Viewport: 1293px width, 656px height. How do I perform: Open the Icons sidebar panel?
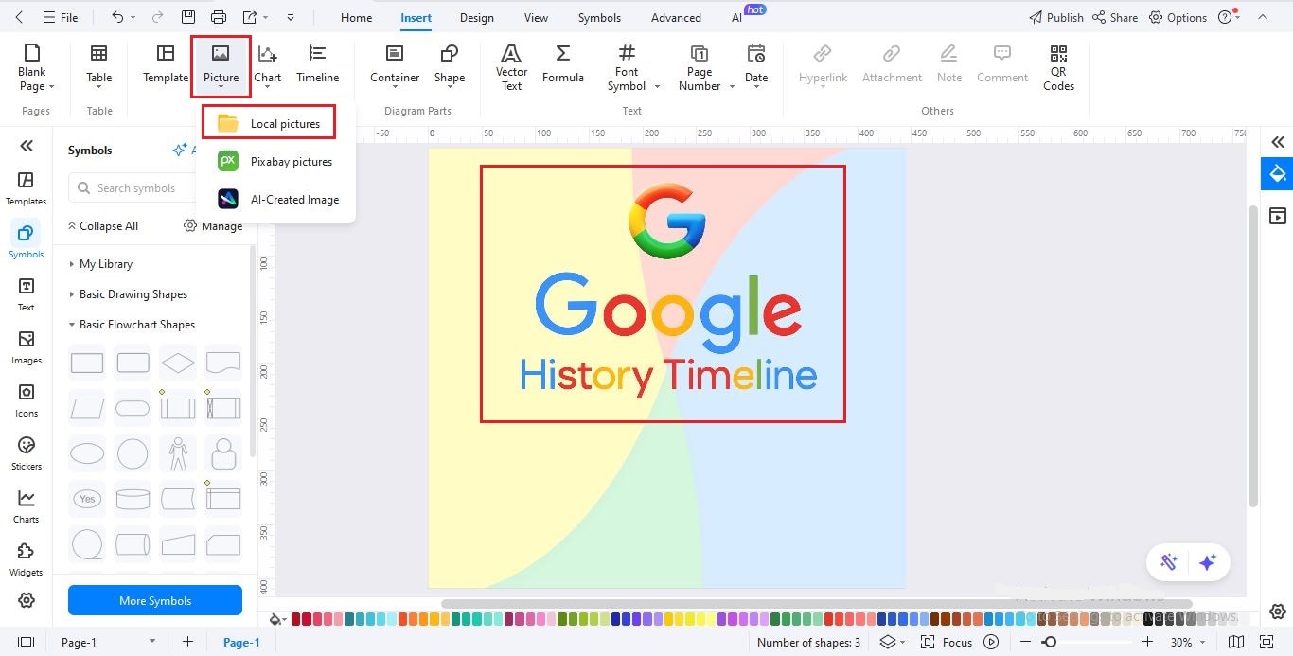point(26,400)
